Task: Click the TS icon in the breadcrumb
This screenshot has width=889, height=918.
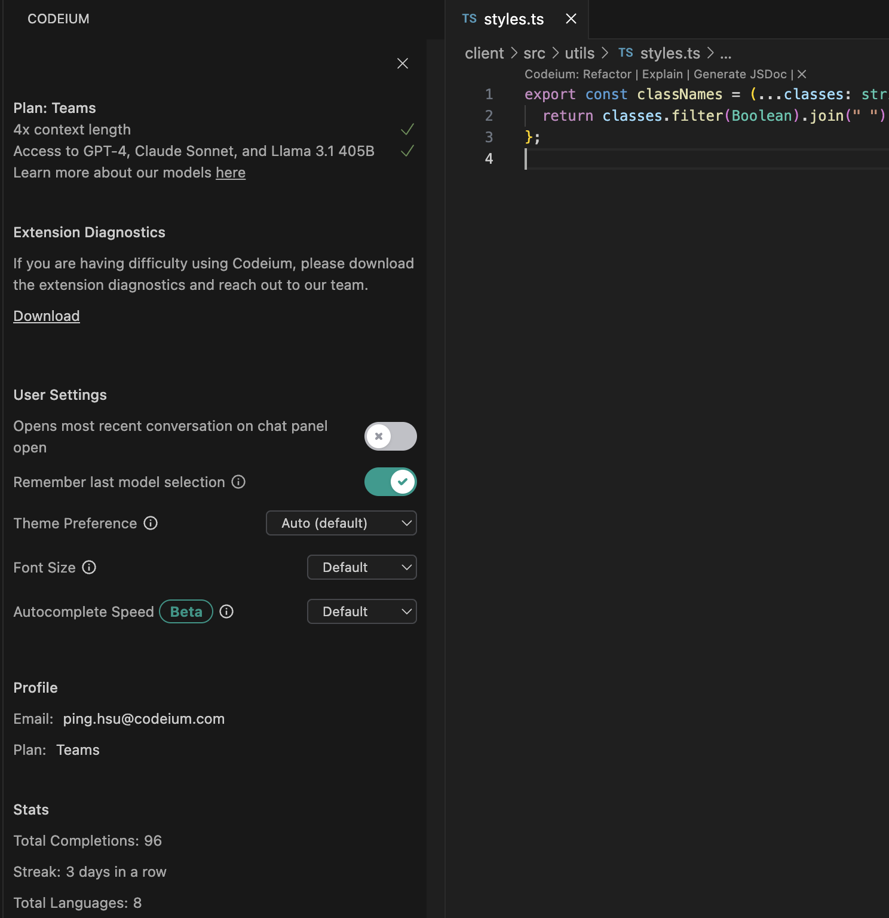Action: 626,53
